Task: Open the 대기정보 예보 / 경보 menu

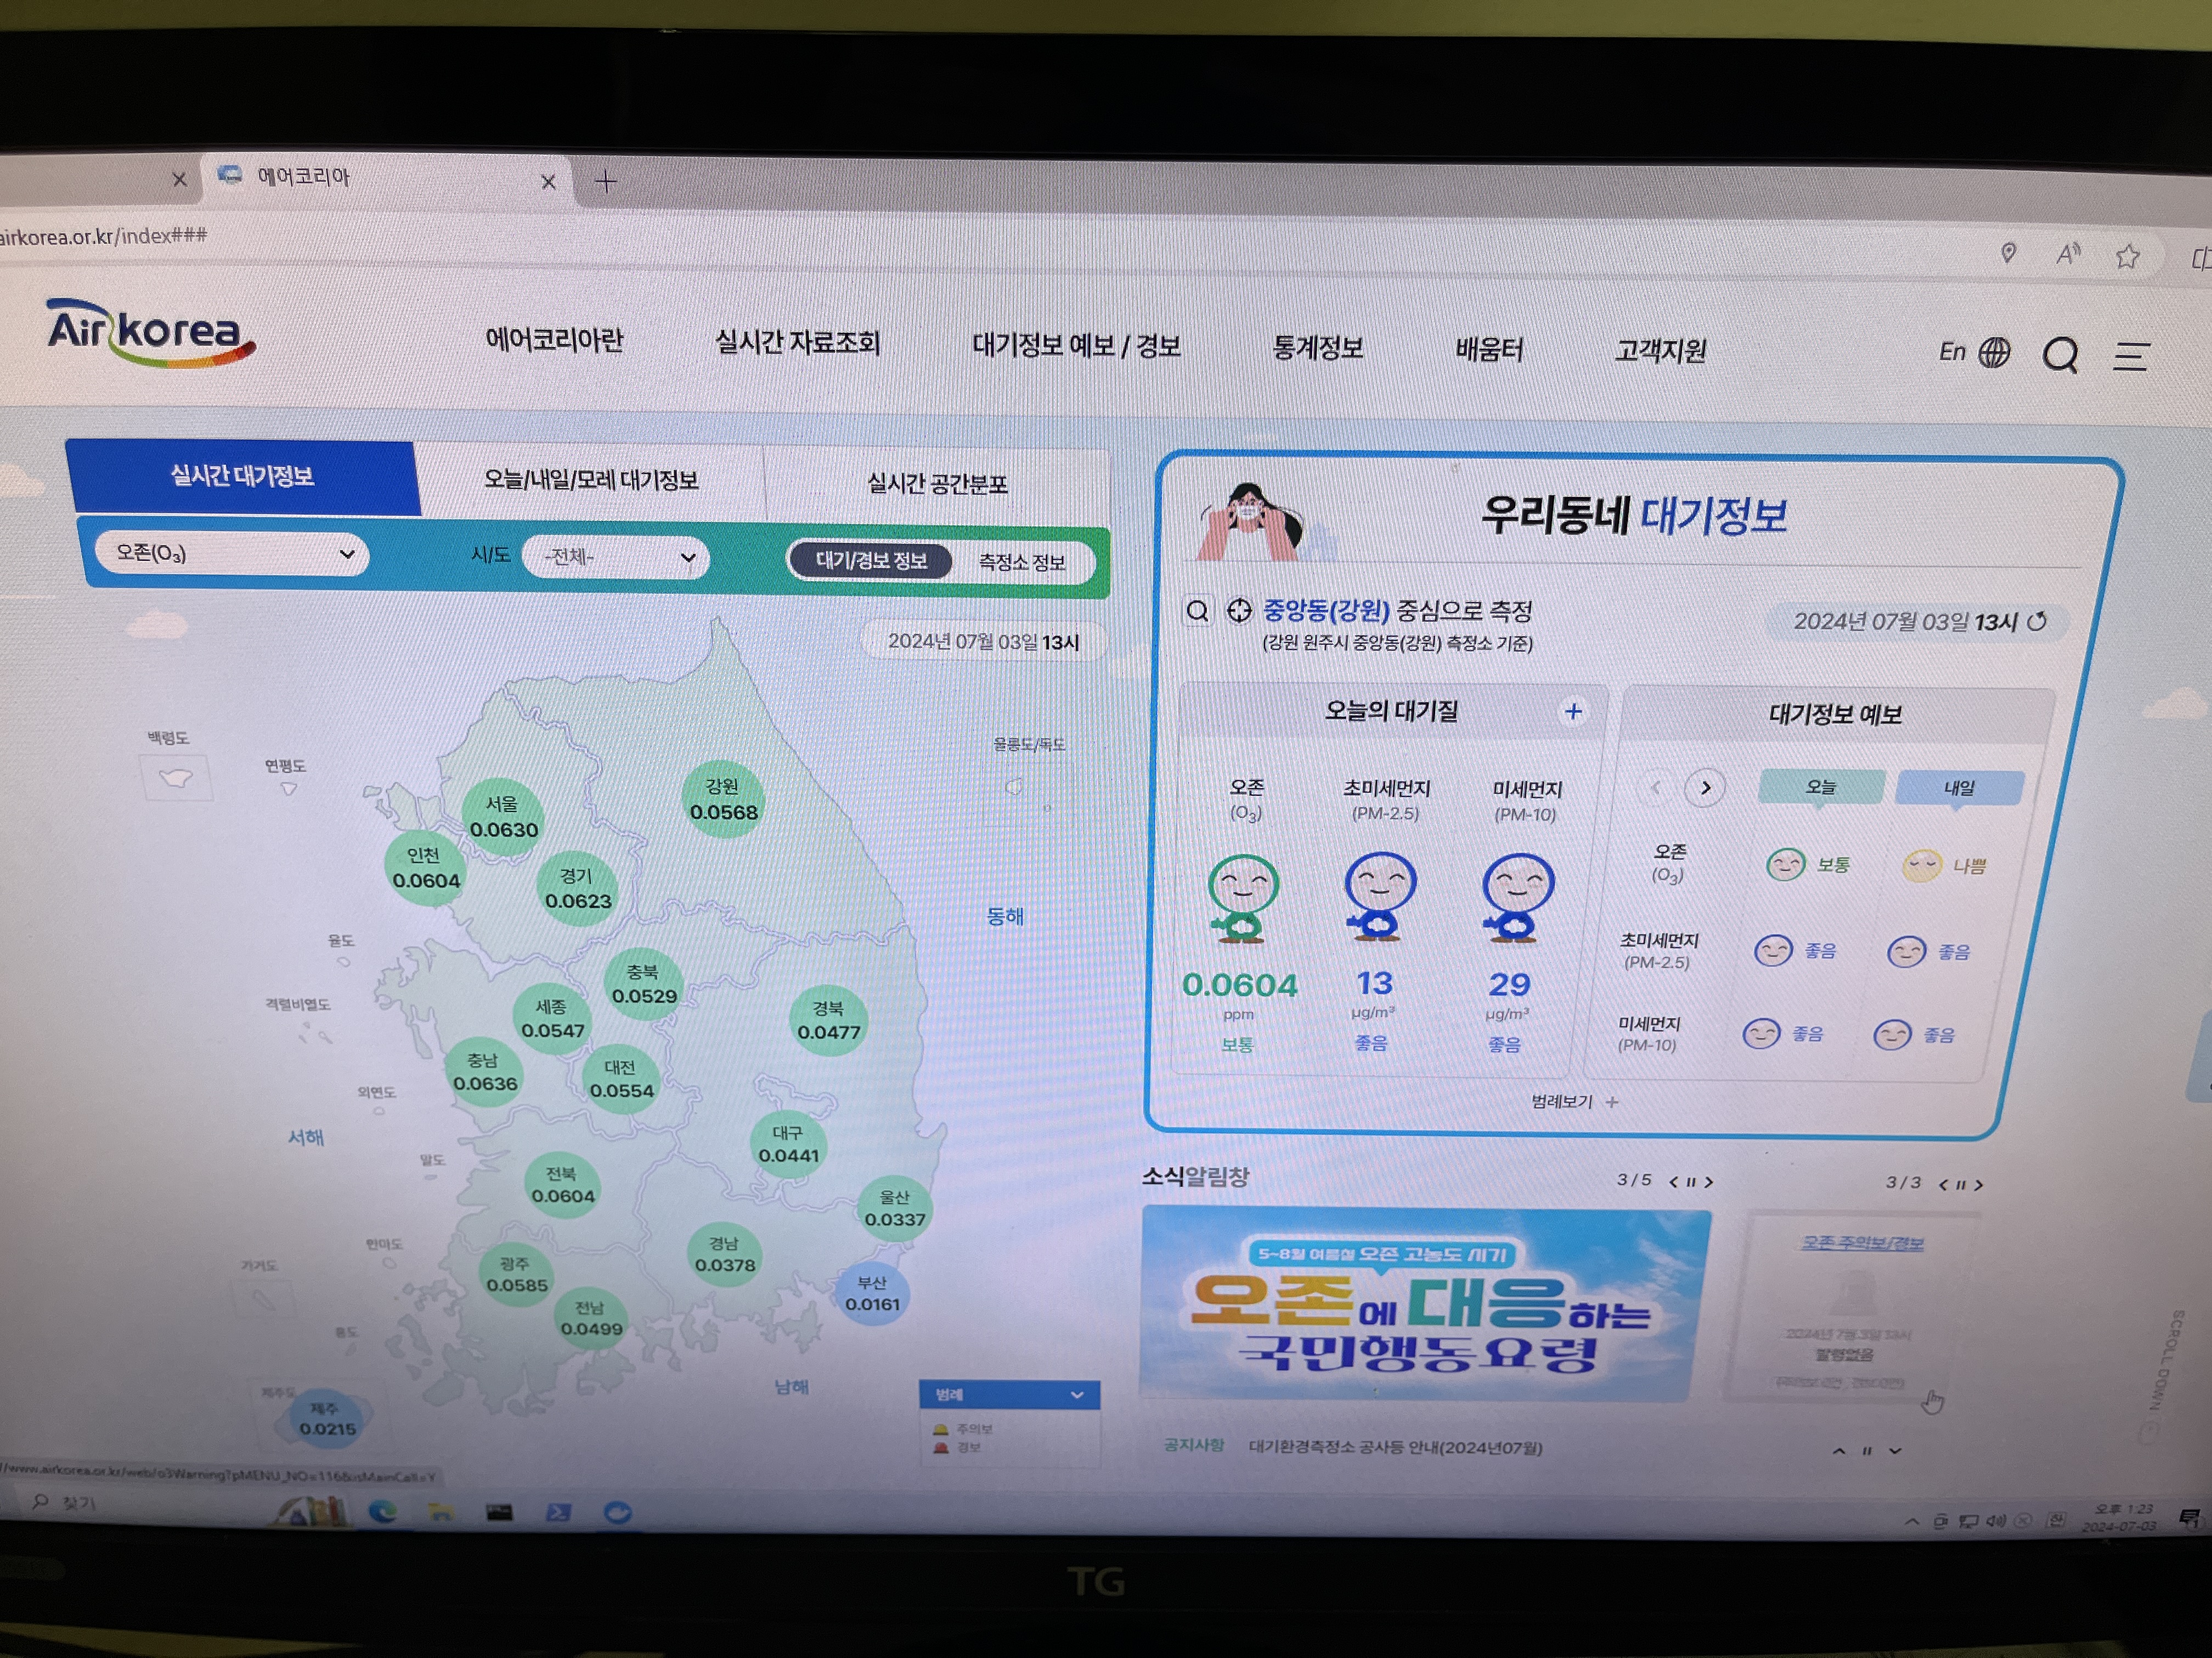Action: 1076,346
